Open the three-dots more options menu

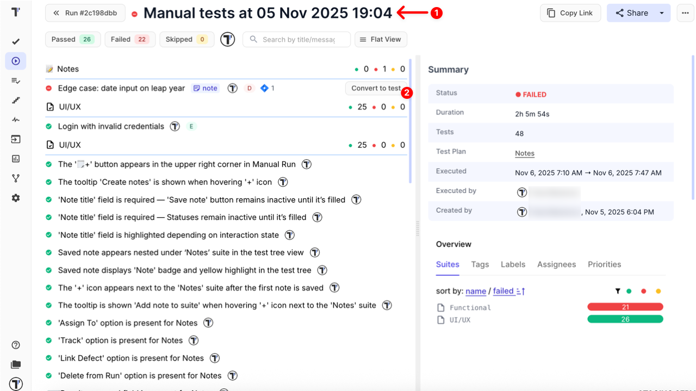(685, 13)
